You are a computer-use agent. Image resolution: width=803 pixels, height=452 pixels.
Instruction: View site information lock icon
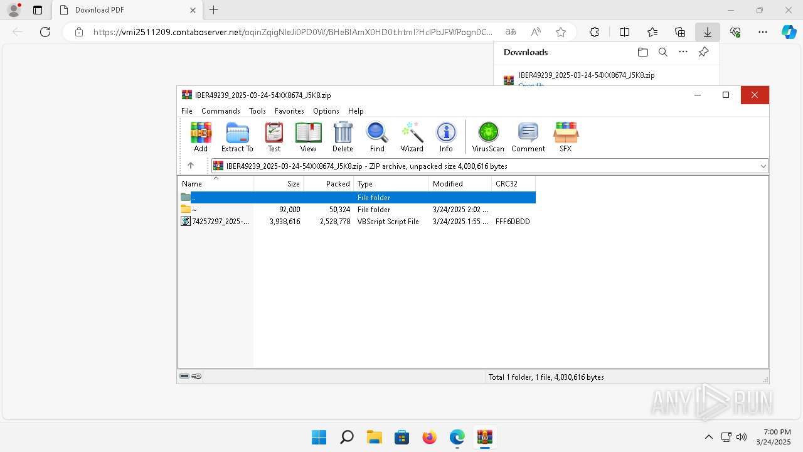(x=79, y=32)
